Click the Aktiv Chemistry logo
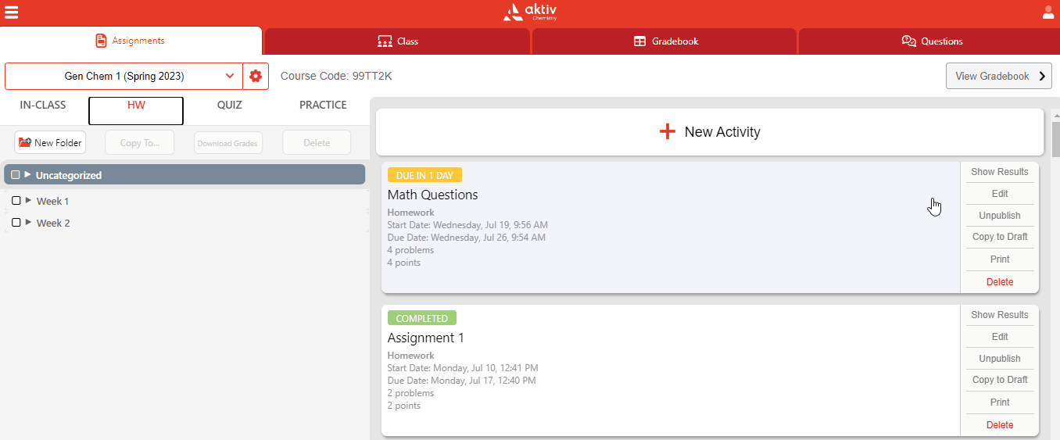 530,12
